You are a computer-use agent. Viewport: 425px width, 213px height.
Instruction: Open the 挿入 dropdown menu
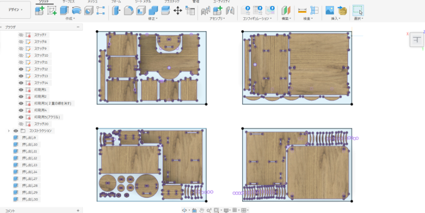pos(336,19)
